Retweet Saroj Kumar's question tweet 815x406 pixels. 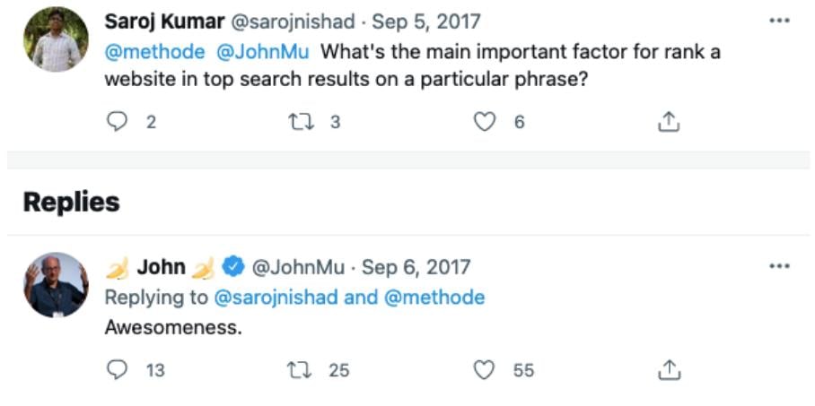pos(301,122)
